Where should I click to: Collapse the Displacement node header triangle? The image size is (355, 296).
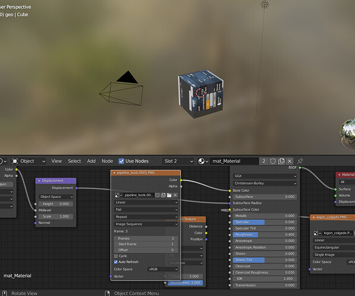[x=39, y=181]
